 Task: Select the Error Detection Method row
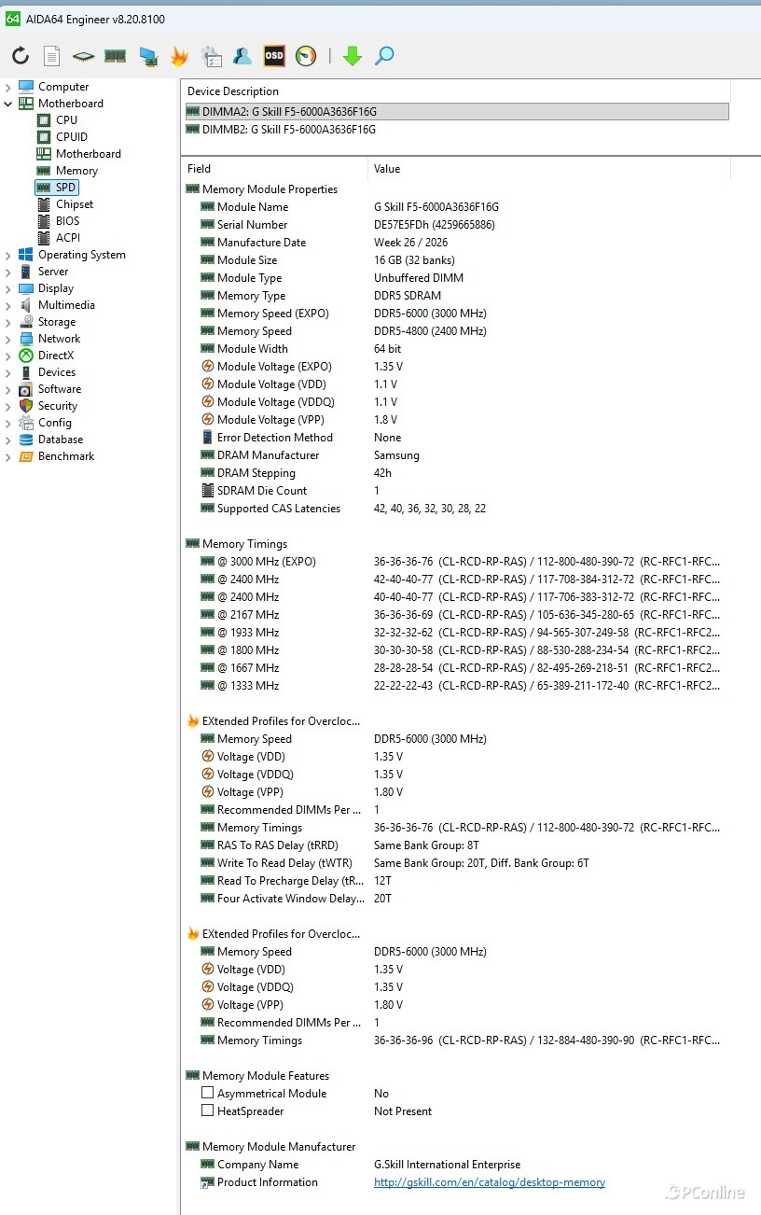455,437
